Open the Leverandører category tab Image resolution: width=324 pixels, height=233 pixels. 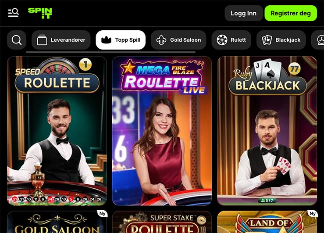pyautogui.click(x=61, y=40)
